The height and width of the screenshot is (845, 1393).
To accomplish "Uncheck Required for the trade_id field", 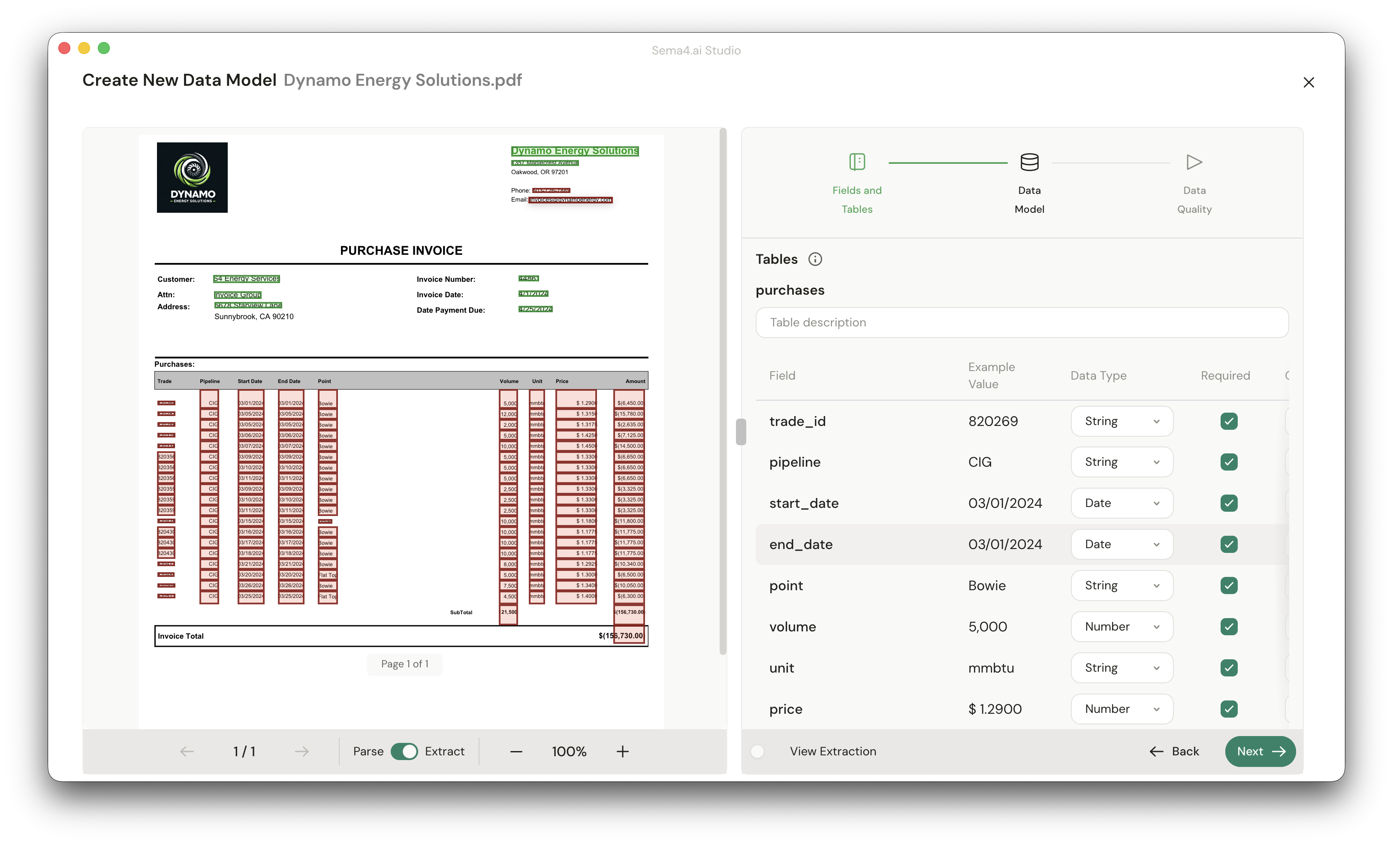I will tap(1229, 421).
